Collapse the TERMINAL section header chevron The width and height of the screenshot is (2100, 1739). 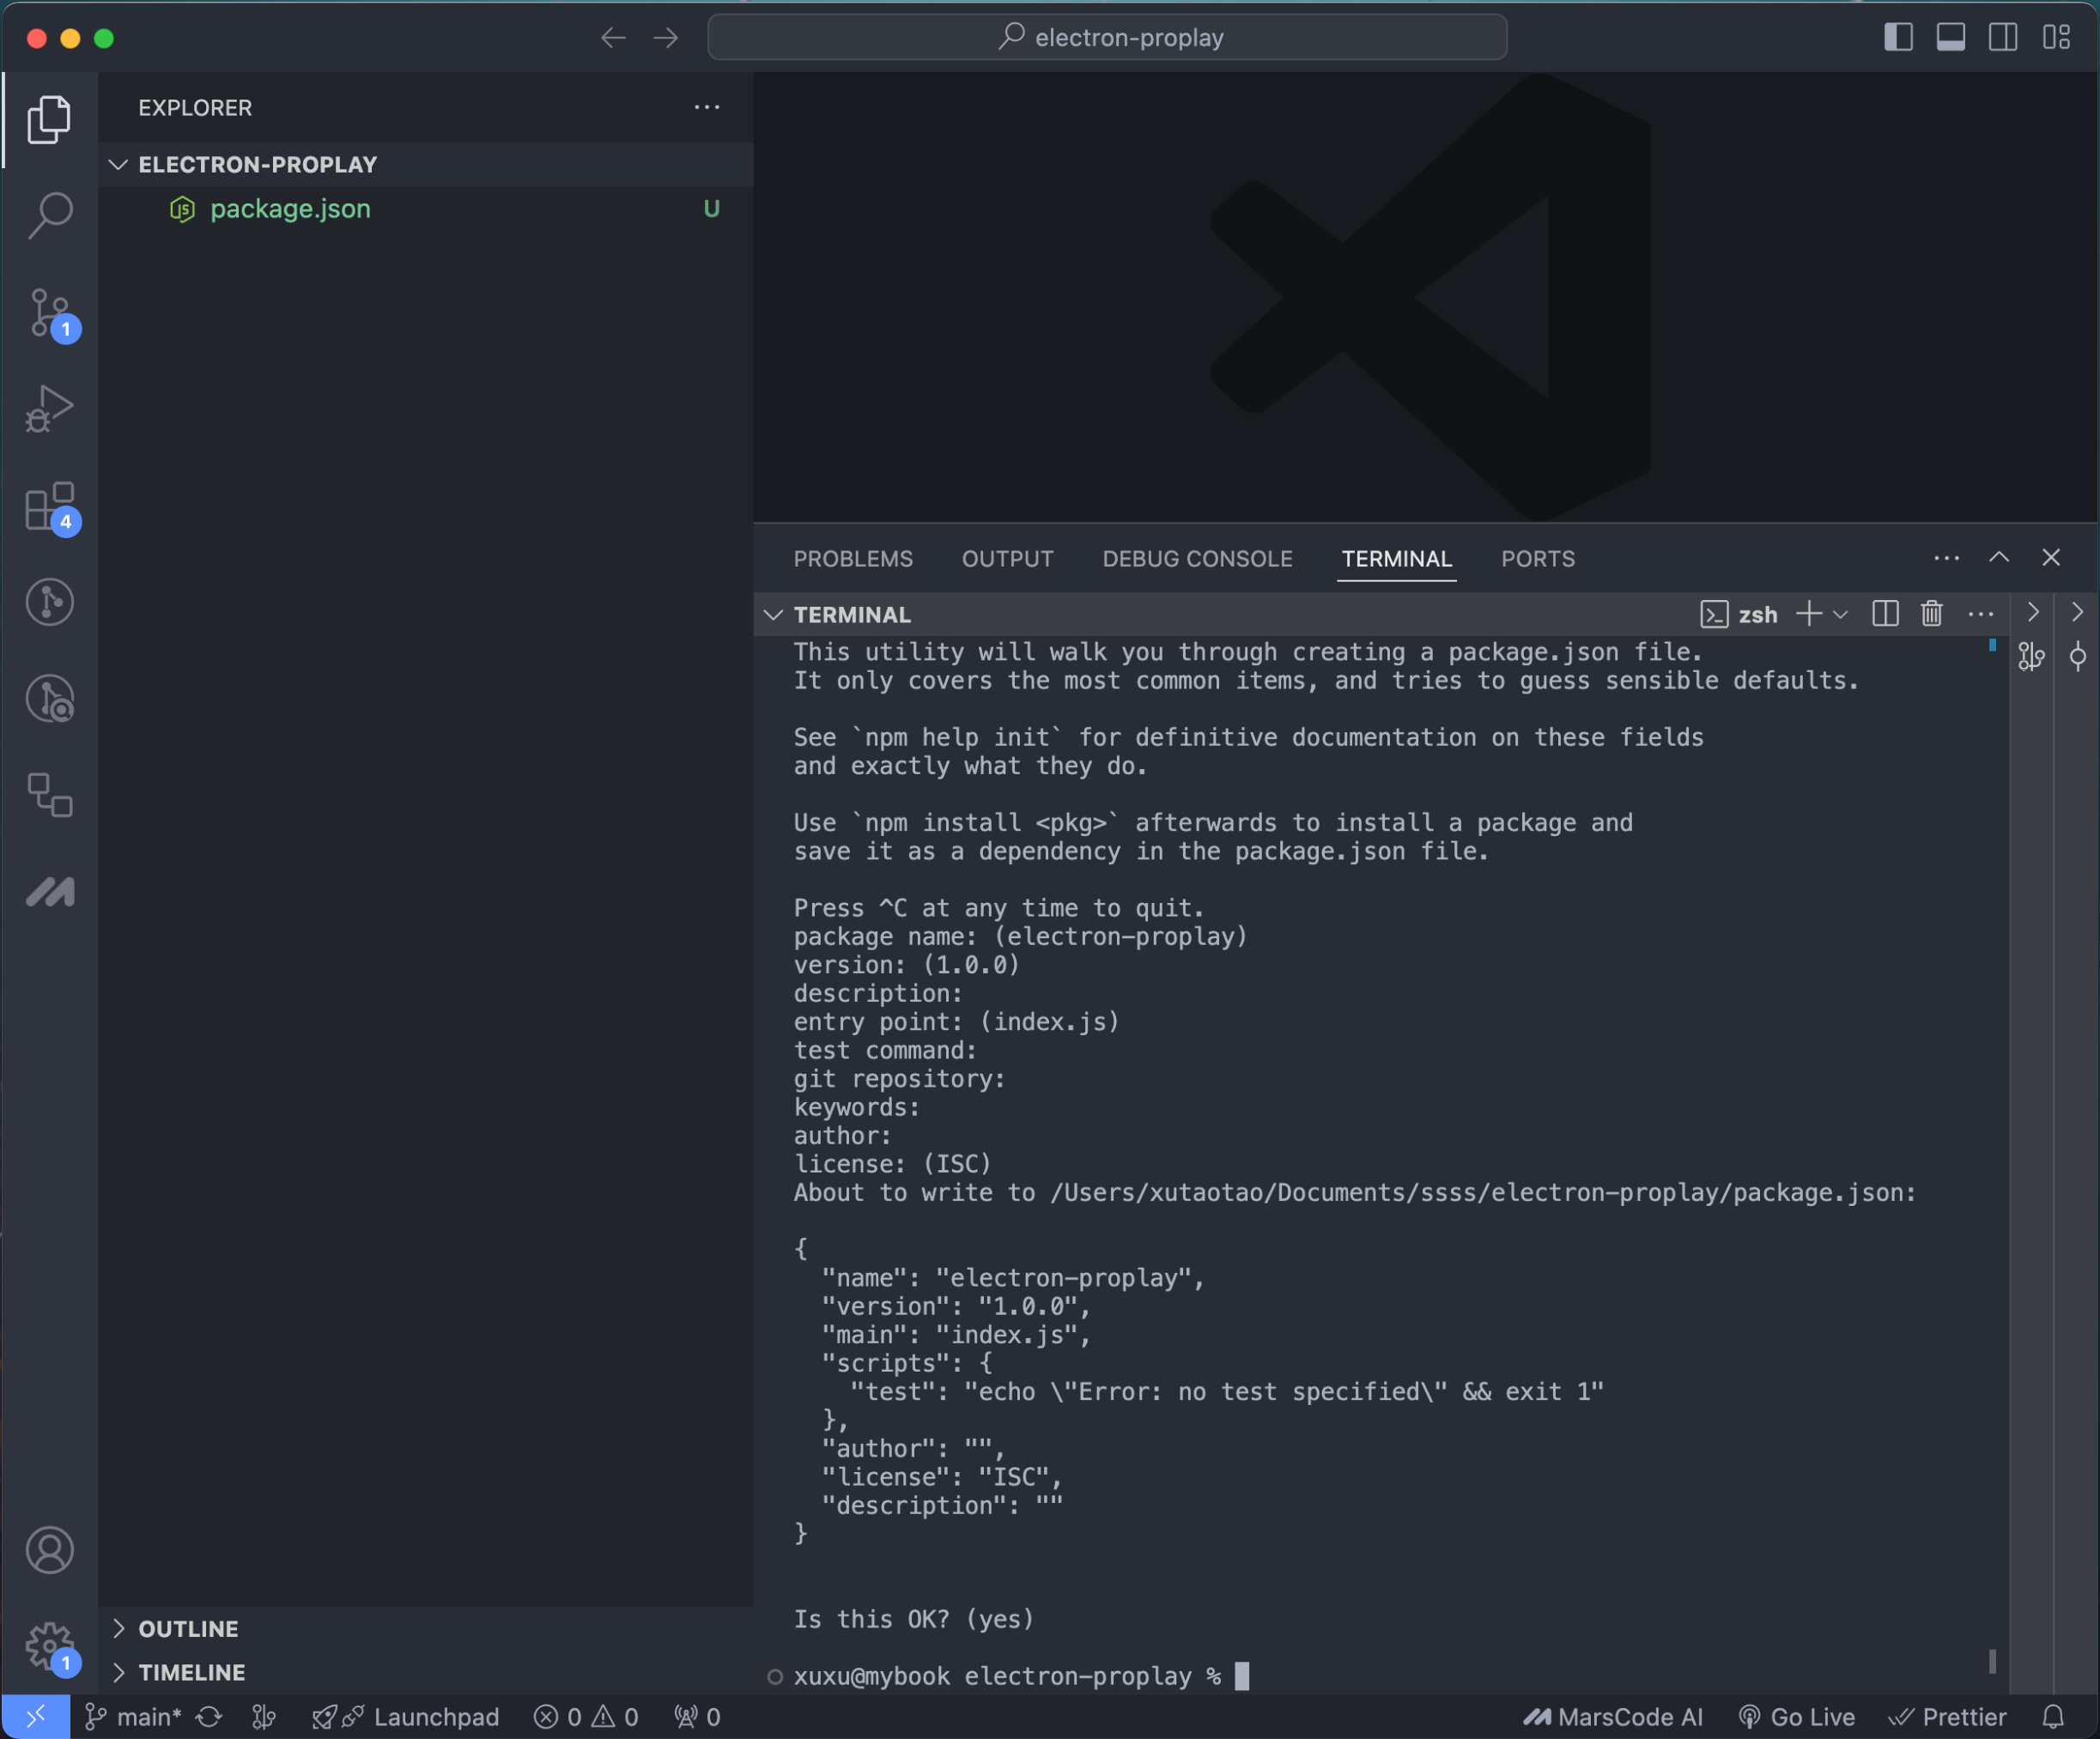pyautogui.click(x=773, y=615)
